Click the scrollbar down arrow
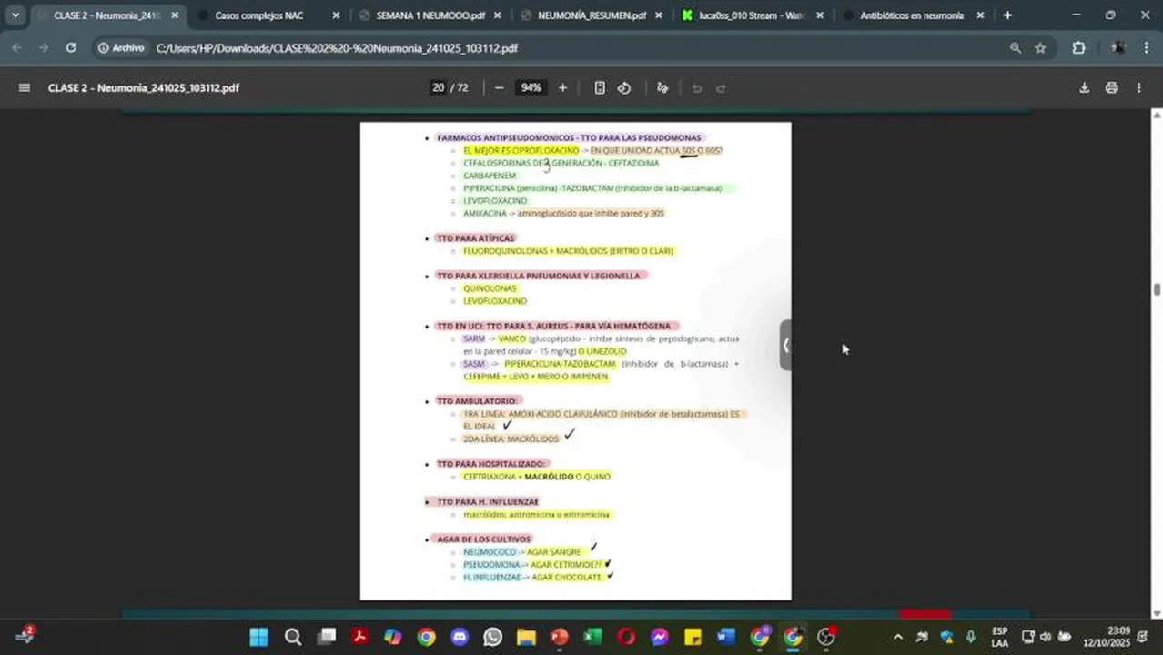This screenshot has width=1163, height=655. pos(1157,613)
